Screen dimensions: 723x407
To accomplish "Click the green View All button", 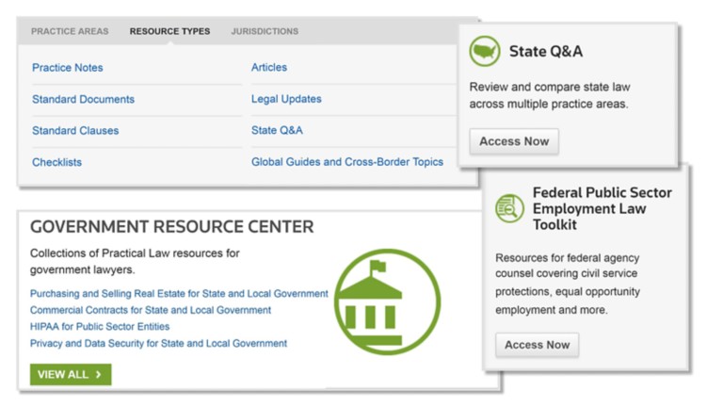I will (x=71, y=374).
